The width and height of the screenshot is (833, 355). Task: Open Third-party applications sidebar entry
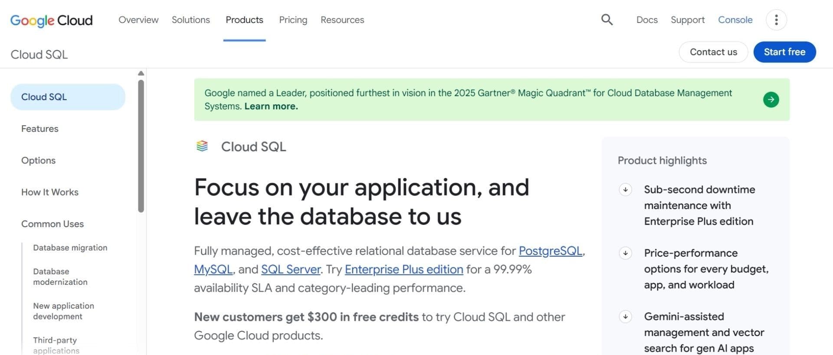[56, 345]
